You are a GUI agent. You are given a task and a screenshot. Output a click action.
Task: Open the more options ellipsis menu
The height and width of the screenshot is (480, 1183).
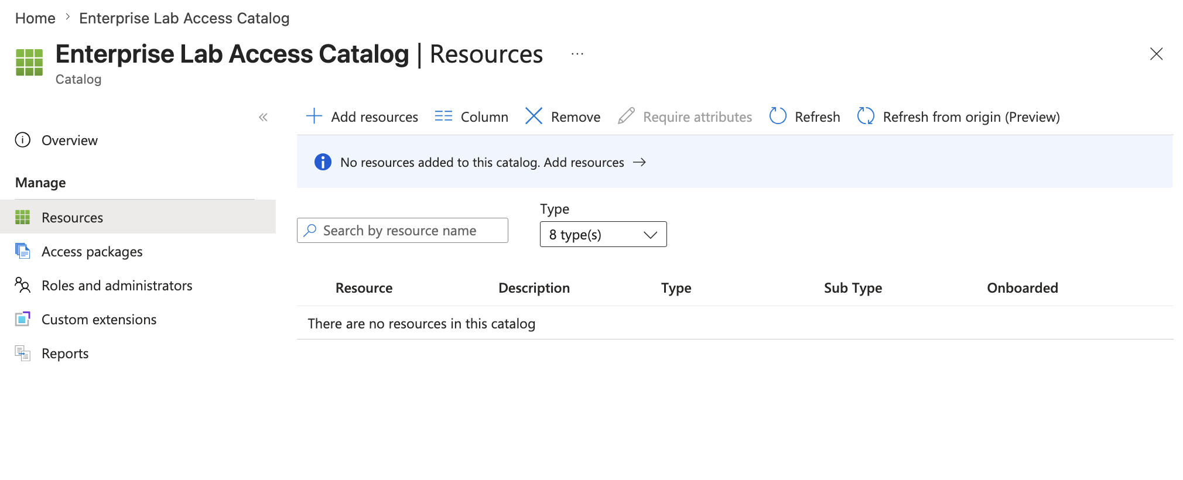[577, 54]
